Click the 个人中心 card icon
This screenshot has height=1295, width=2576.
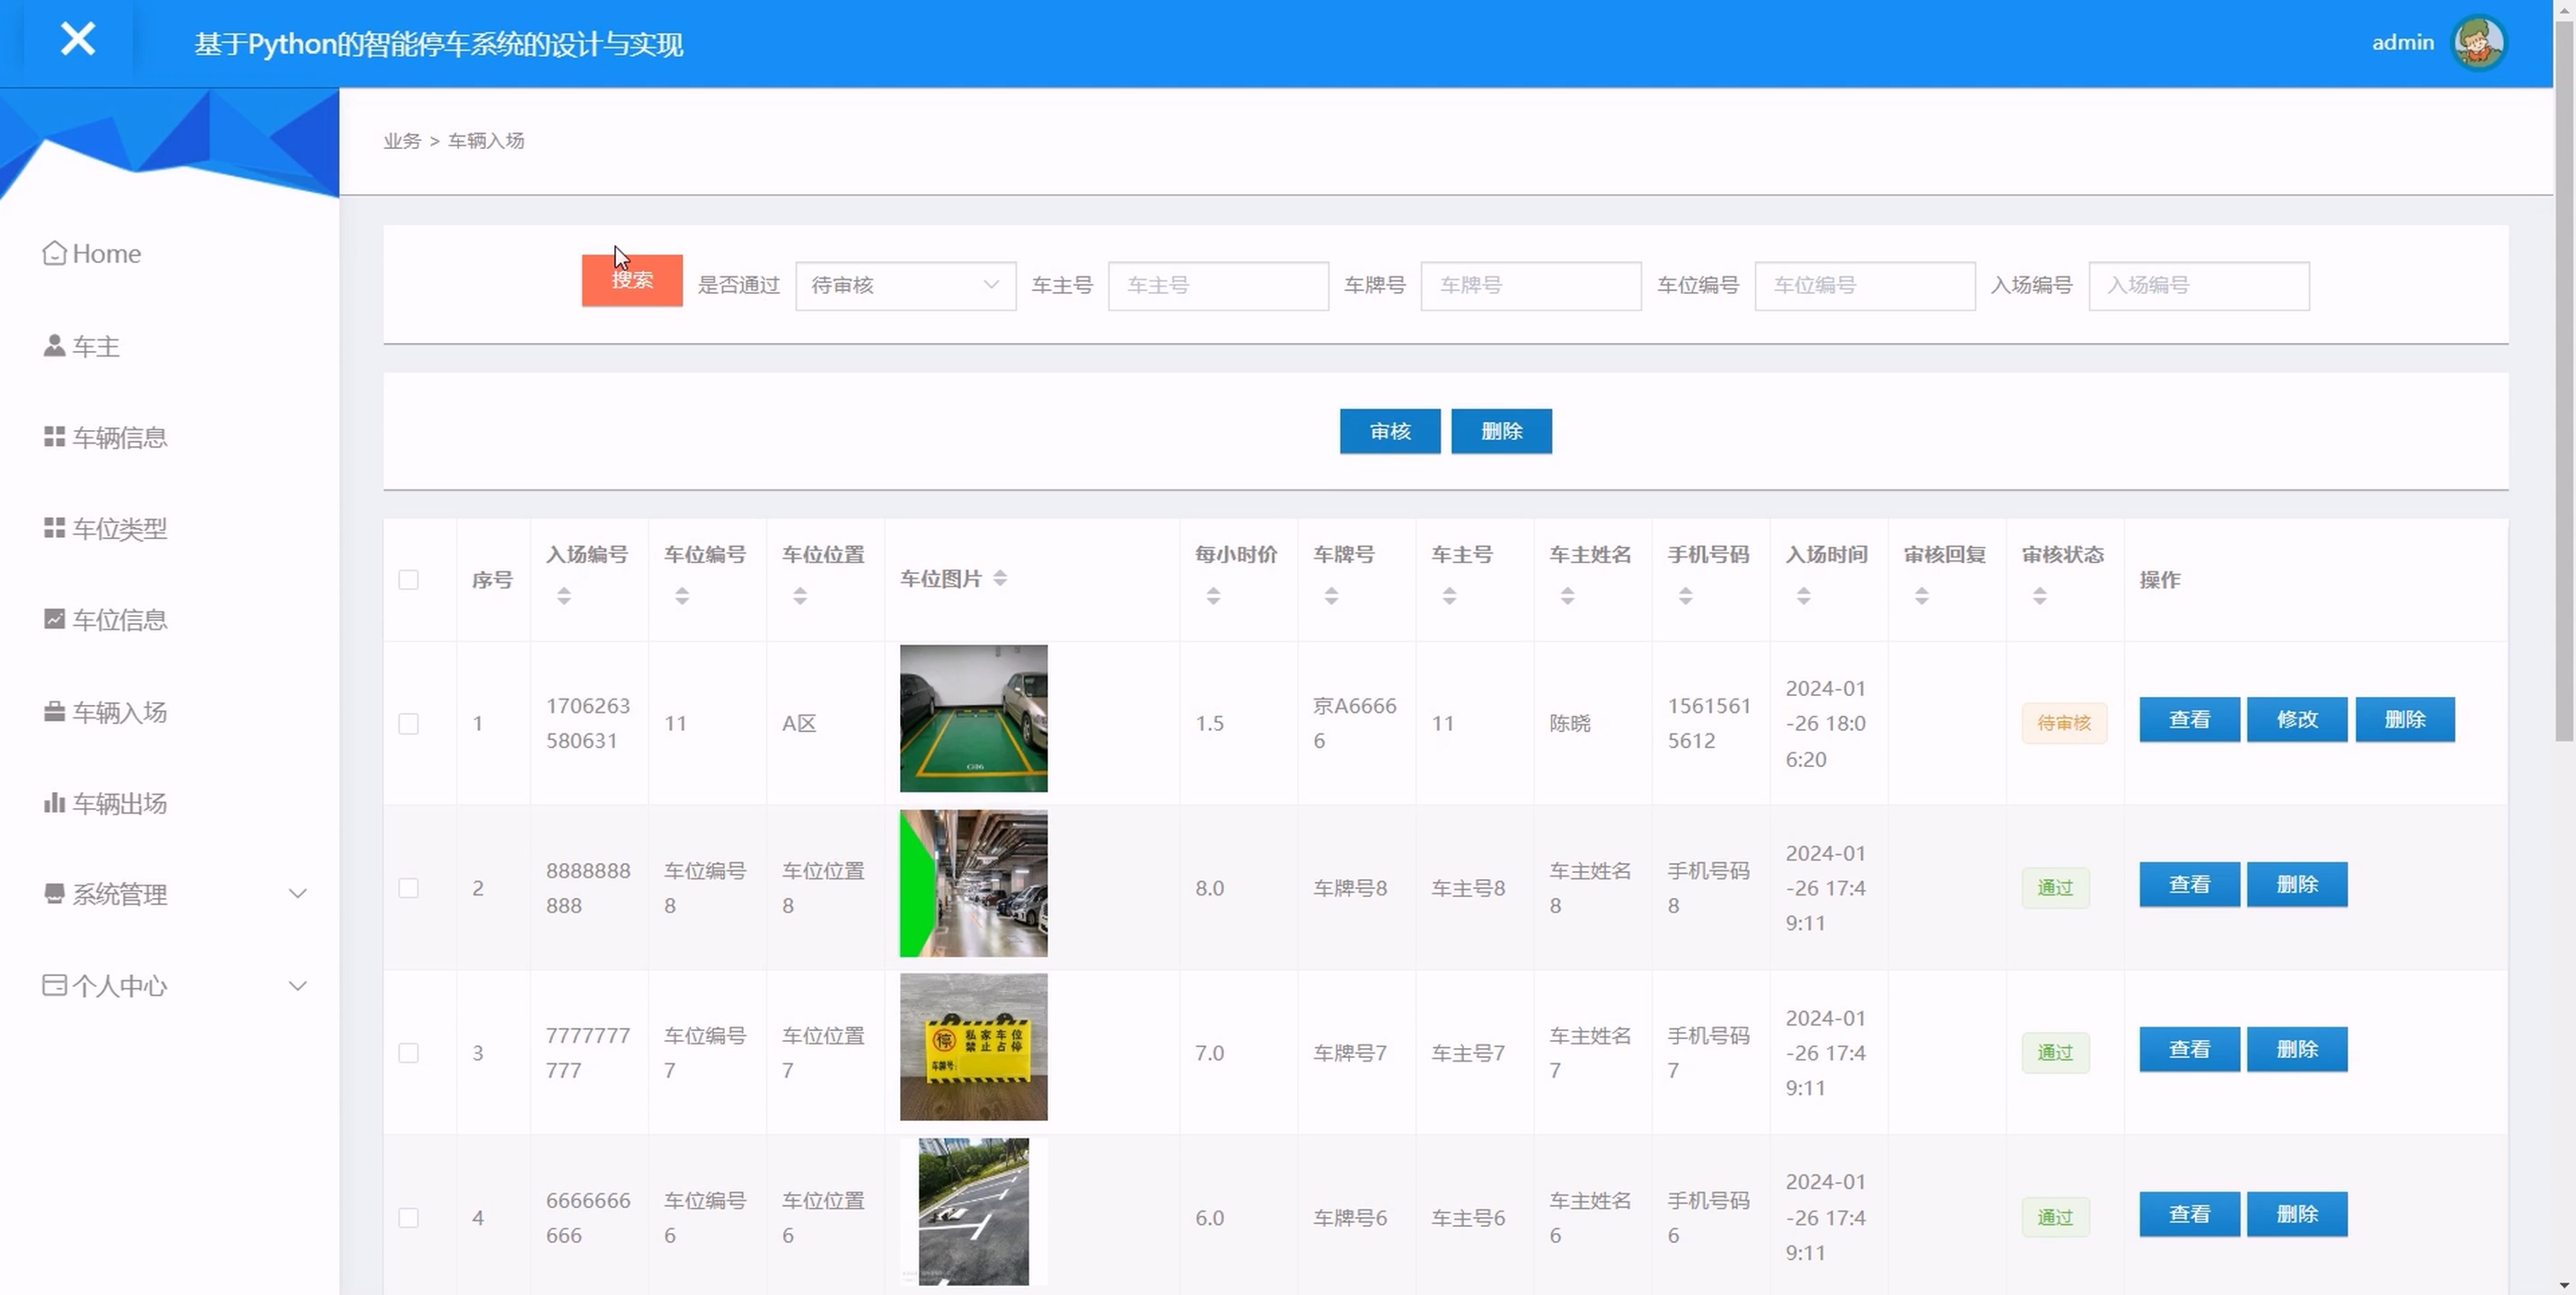[54, 985]
